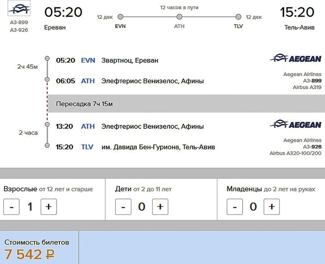Viewport: 325px width, 264px height.
Task: Increase the number of adult passengers
Action: [x=49, y=207]
